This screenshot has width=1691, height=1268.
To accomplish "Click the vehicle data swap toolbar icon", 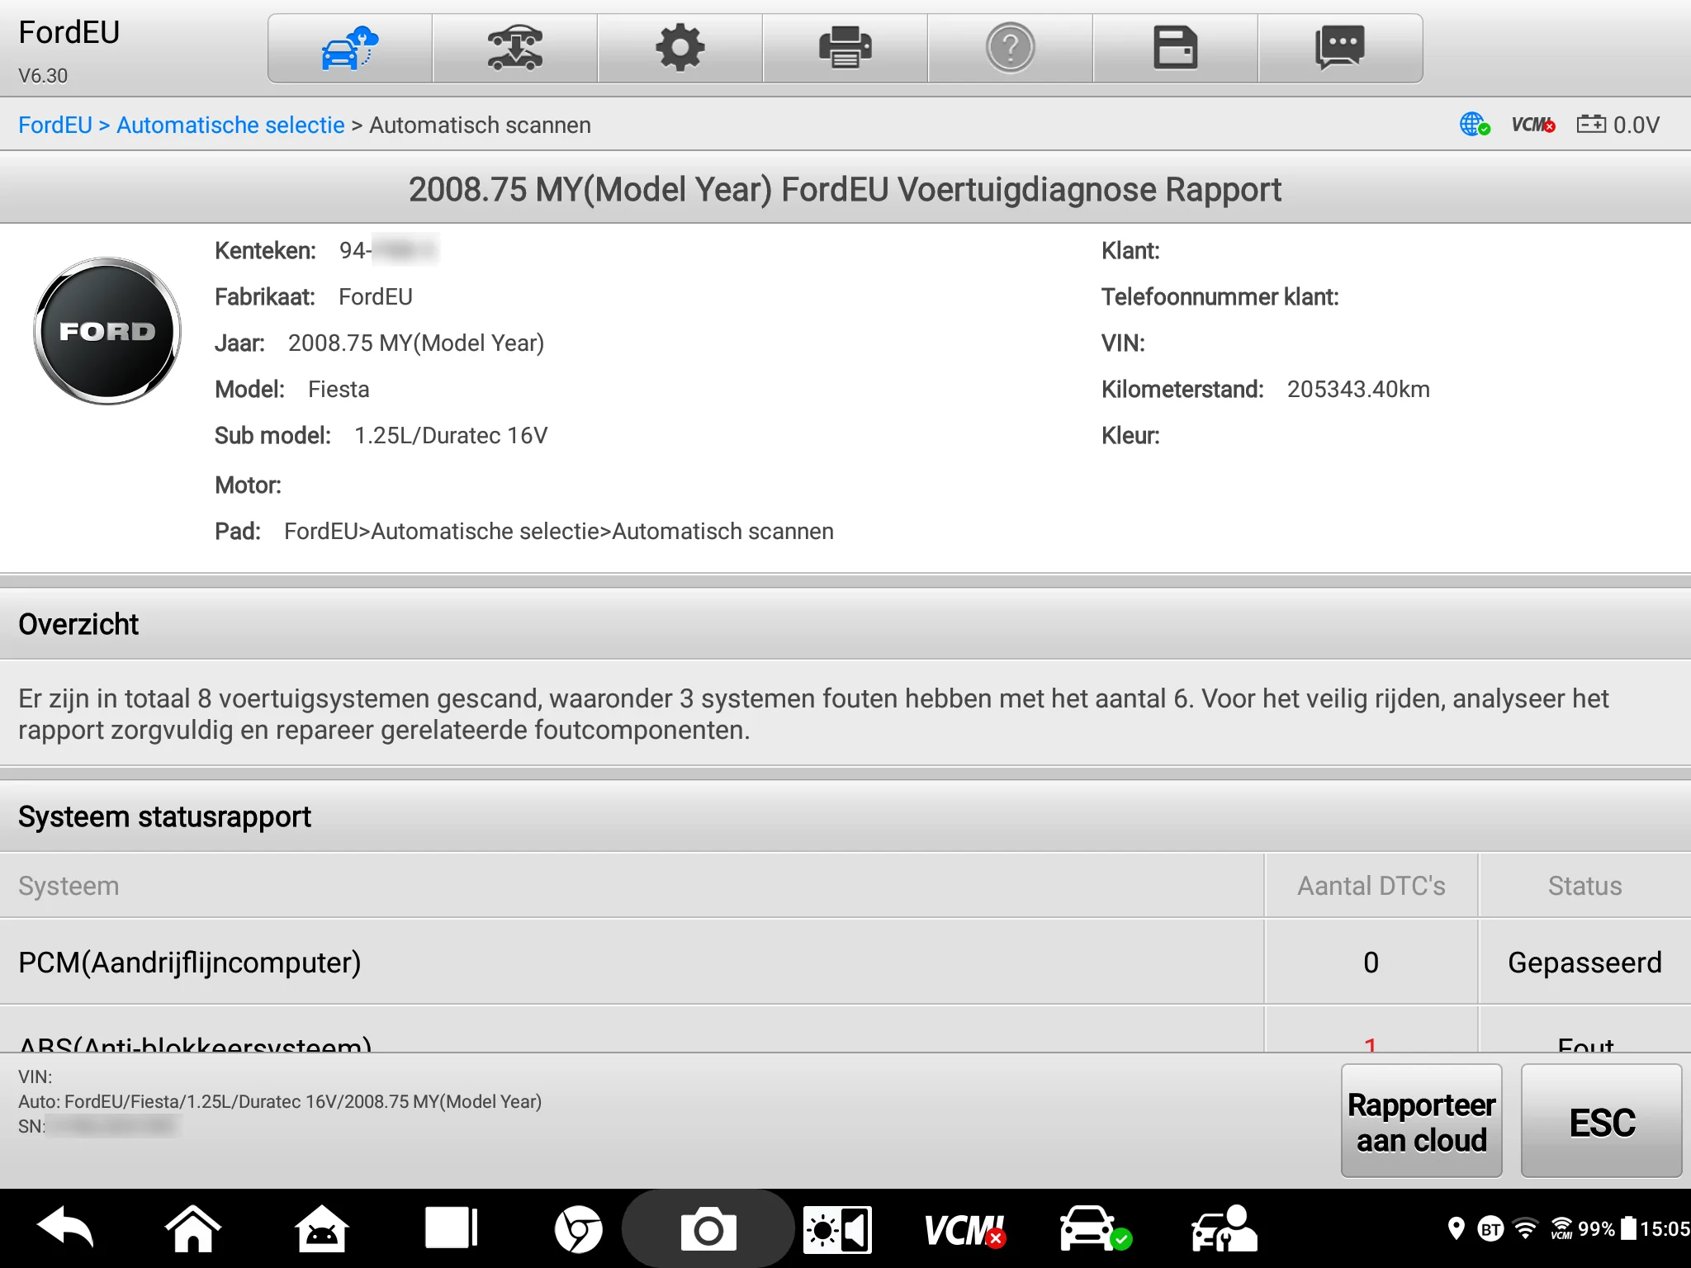I will pyautogui.click(x=515, y=48).
